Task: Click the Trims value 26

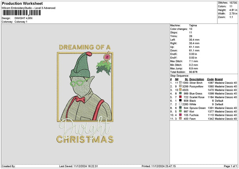Action: (x=191, y=36)
